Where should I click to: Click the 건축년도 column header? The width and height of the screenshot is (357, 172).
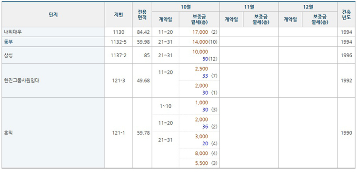point(347,15)
